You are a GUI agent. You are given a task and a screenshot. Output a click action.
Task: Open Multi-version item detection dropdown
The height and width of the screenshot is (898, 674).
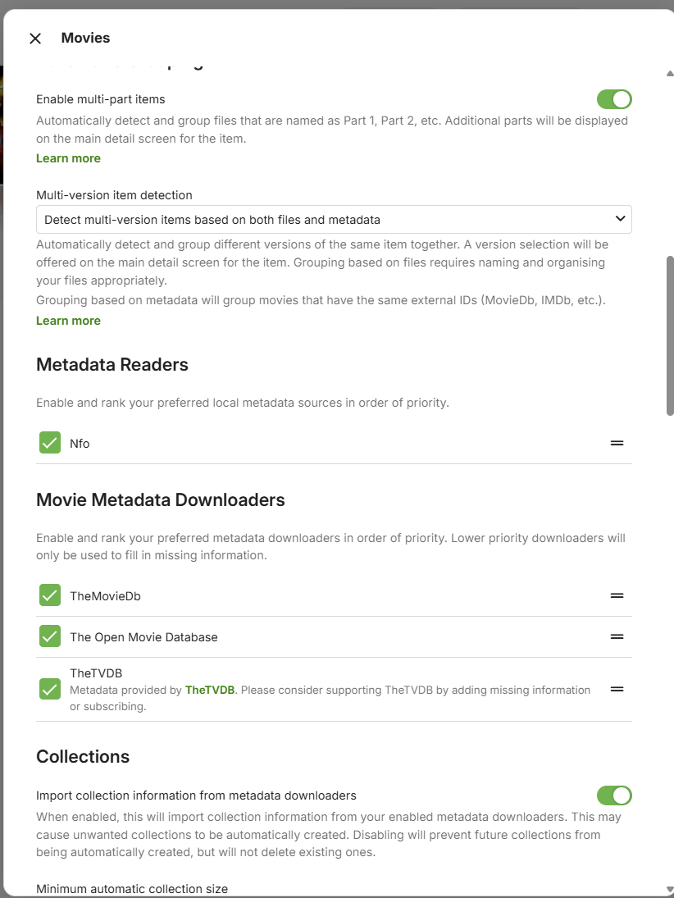click(334, 220)
